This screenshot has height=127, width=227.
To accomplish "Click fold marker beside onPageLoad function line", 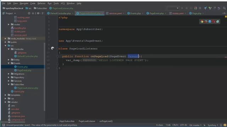I will point(57,56).
